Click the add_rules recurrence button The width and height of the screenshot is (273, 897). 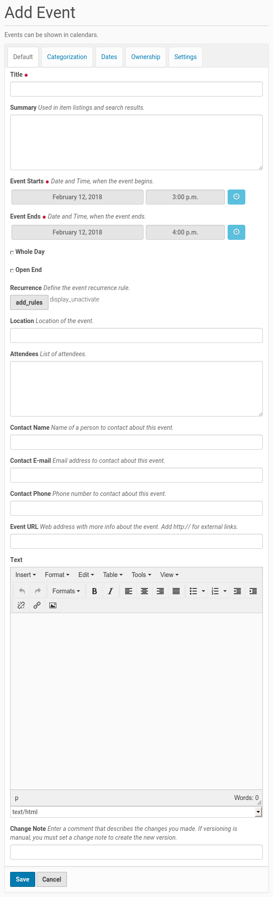point(29,302)
